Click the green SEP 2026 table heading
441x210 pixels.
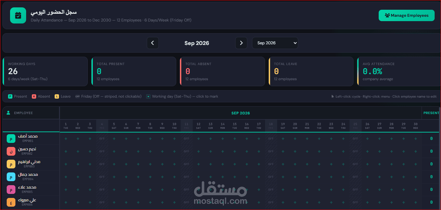pos(241,113)
